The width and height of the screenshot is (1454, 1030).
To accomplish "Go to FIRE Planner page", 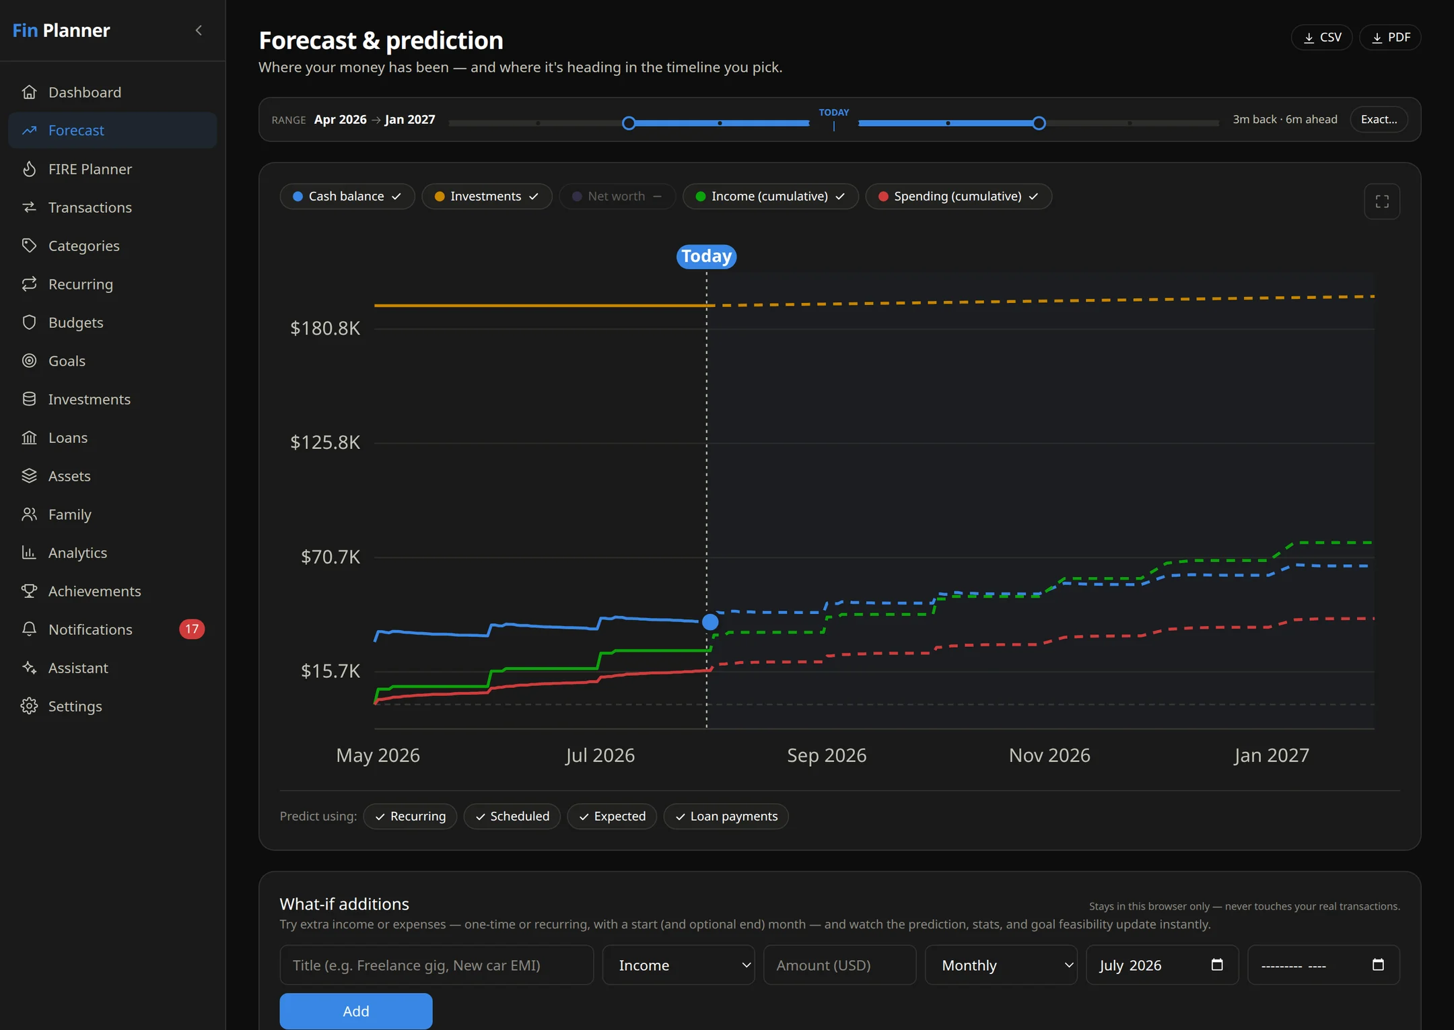I will click(x=112, y=169).
